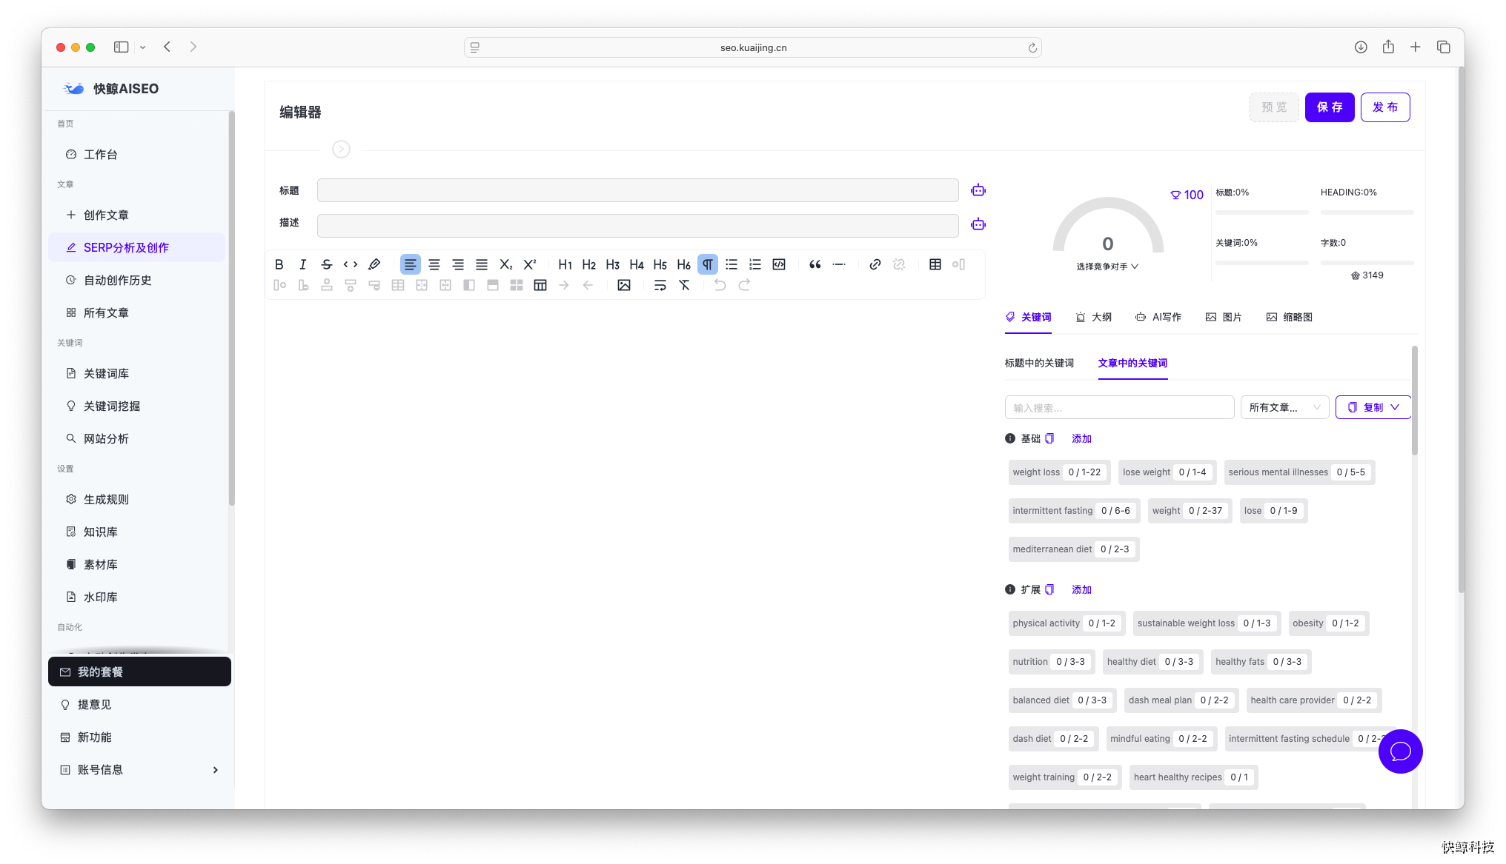
Task: Set Heading 1 style
Action: [x=565, y=264]
